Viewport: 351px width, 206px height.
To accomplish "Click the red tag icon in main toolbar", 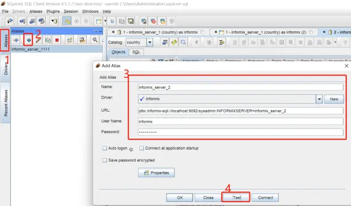I will 153,21.
